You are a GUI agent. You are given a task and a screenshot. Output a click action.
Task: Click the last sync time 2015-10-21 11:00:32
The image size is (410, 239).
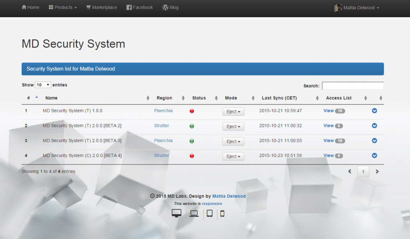(280, 126)
